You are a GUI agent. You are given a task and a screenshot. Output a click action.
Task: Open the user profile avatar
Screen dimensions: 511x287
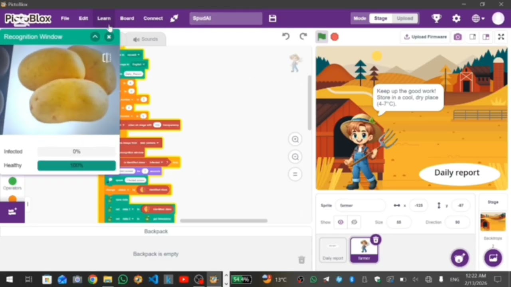click(x=498, y=18)
